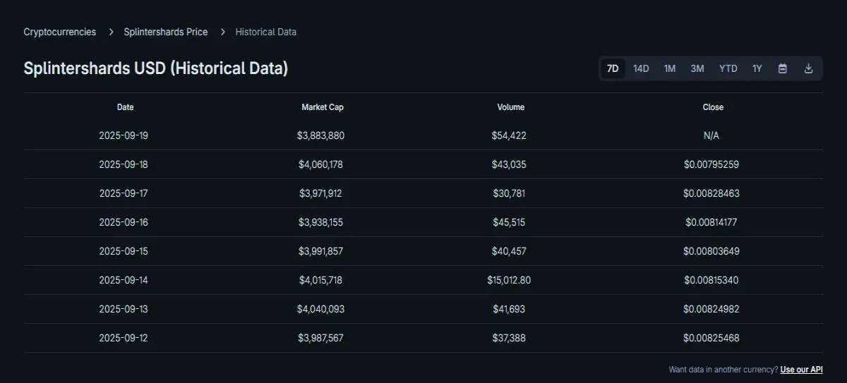Image resolution: width=847 pixels, height=383 pixels.
Task: Open the Use our API link
Action: 802,370
